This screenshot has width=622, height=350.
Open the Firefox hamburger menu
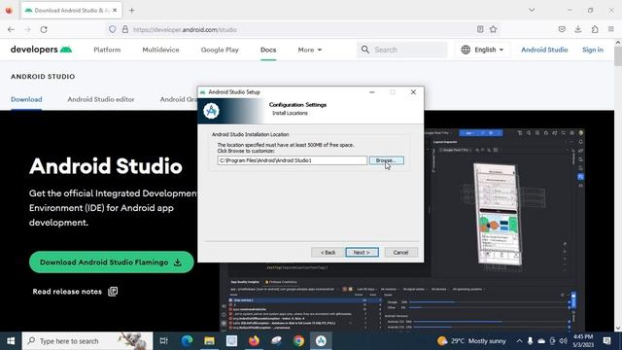coord(611,29)
